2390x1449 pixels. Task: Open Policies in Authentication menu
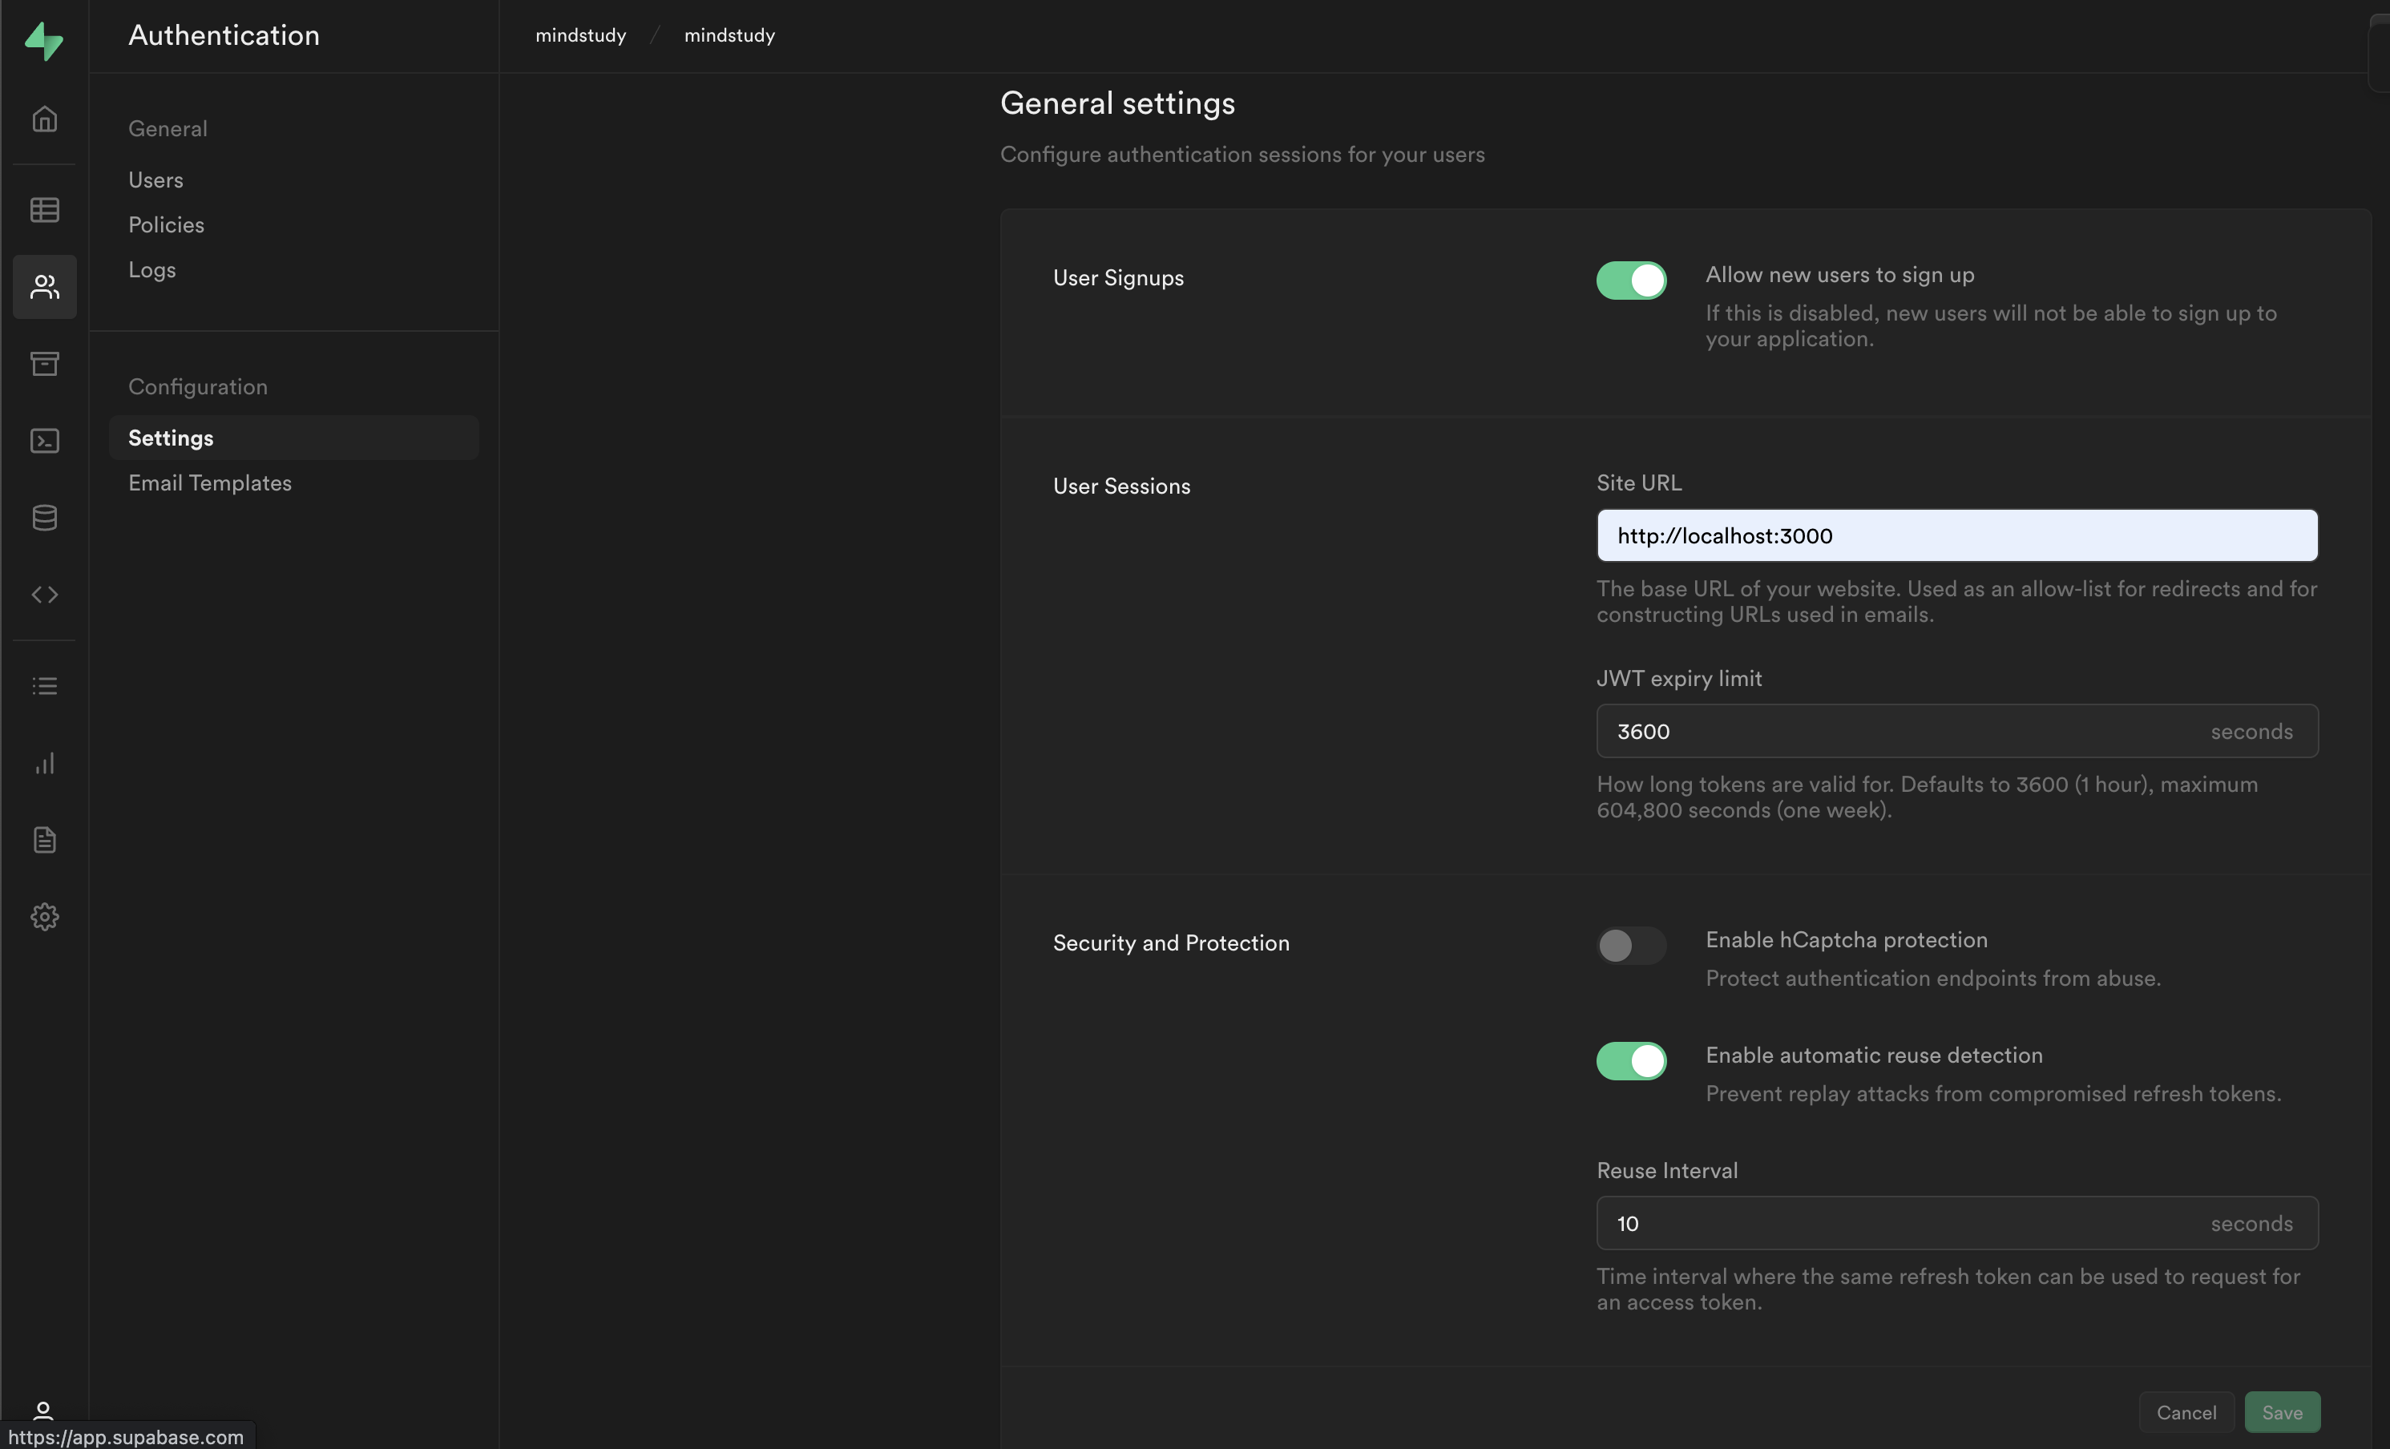(x=166, y=224)
